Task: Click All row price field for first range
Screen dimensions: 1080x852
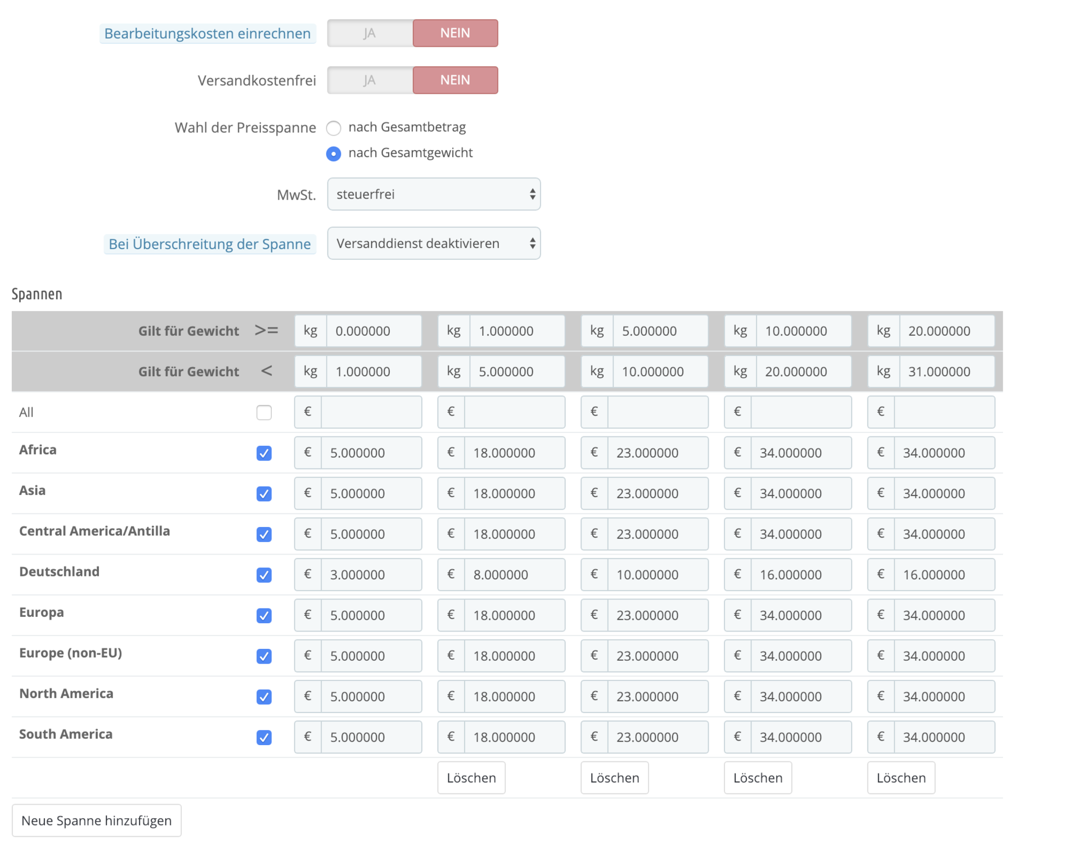Action: [x=370, y=412]
